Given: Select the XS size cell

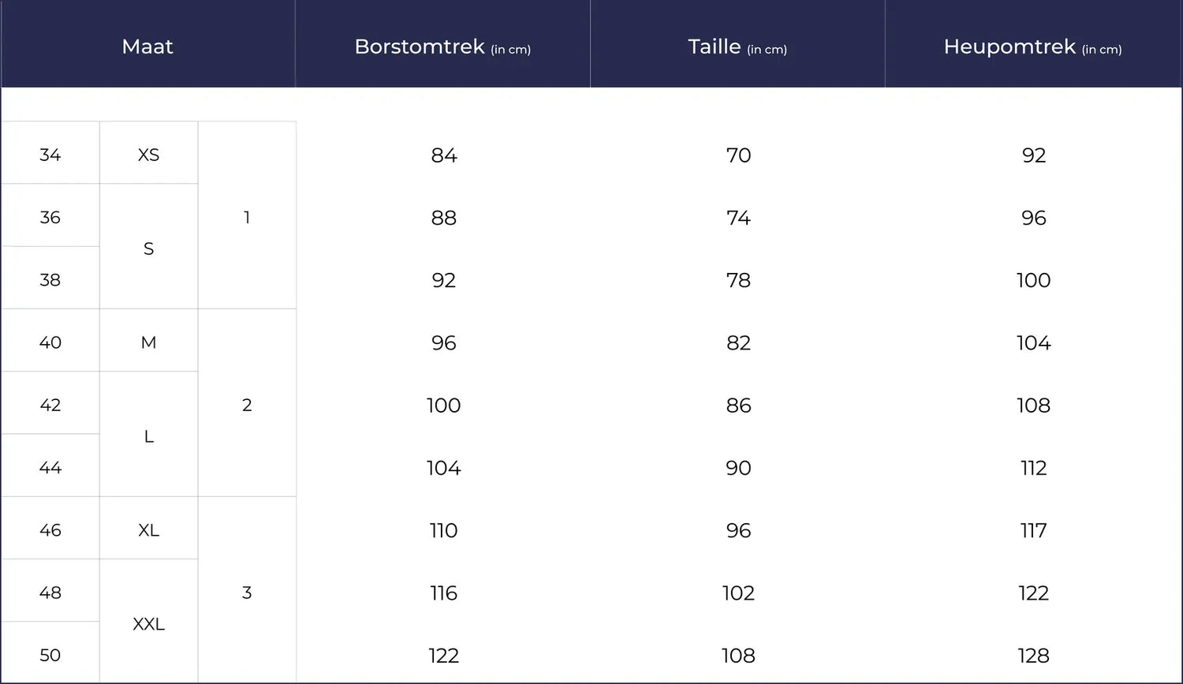Looking at the screenshot, I should 148,155.
